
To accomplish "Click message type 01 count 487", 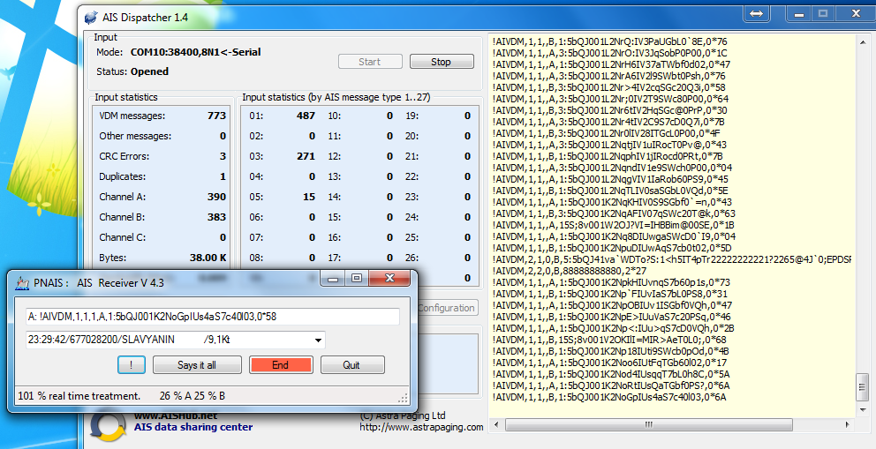I will [x=306, y=116].
